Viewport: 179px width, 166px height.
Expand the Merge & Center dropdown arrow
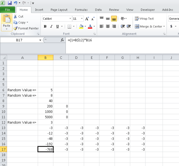pos(164,27)
